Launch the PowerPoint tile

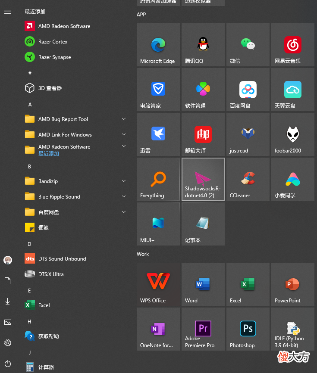click(x=293, y=284)
